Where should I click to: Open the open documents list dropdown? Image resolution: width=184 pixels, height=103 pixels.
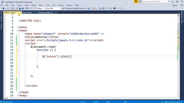click(x=179, y=13)
